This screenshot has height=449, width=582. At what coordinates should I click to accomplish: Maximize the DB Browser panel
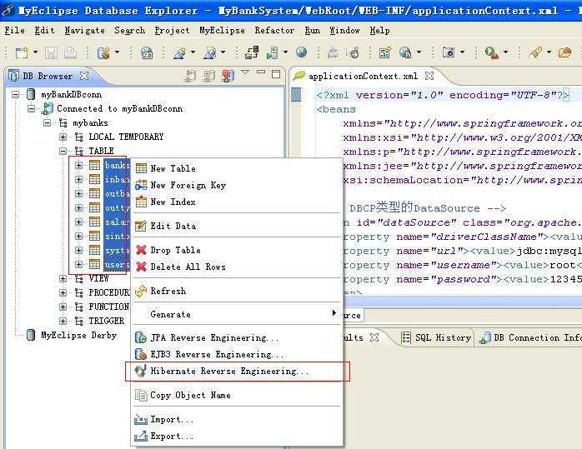coord(276,74)
